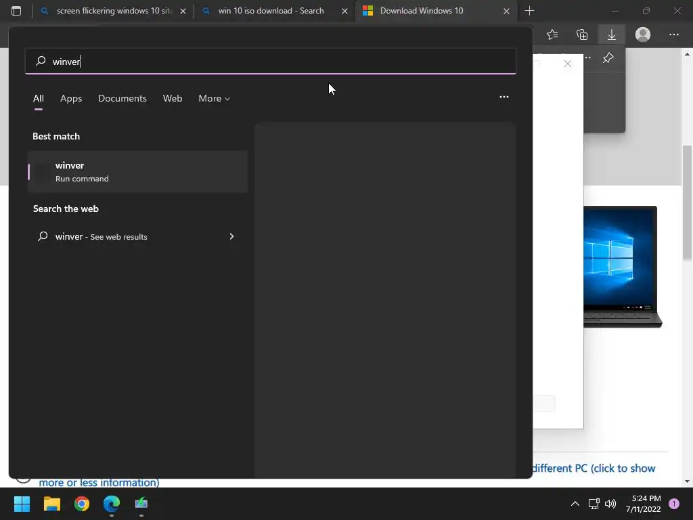Open the Collections icon in Edge toolbar
The width and height of the screenshot is (693, 520).
[x=582, y=35]
